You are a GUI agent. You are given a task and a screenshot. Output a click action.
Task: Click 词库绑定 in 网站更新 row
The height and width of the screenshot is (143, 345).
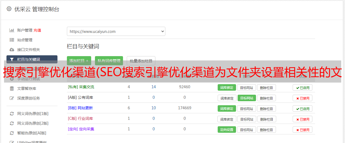227,108
